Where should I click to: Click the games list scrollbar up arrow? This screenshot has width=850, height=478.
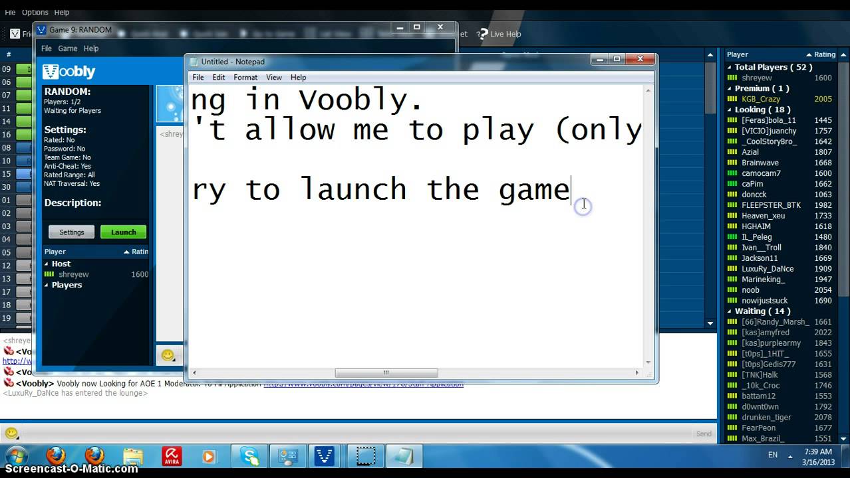tap(710, 54)
